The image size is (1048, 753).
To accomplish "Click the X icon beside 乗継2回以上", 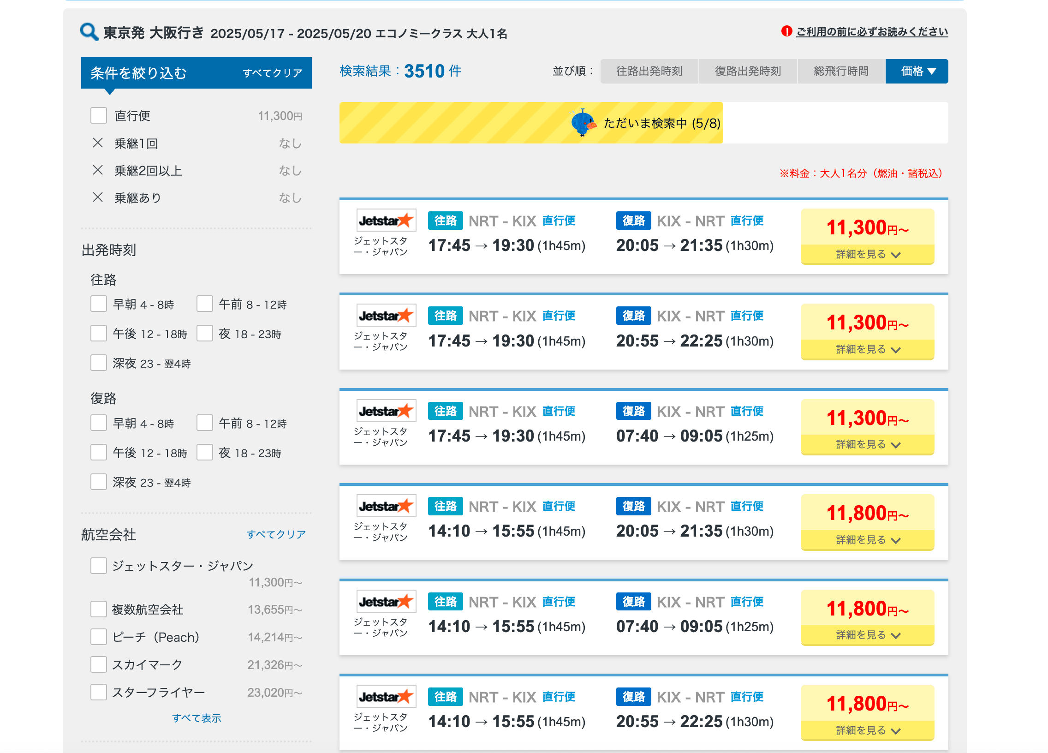I will point(97,170).
